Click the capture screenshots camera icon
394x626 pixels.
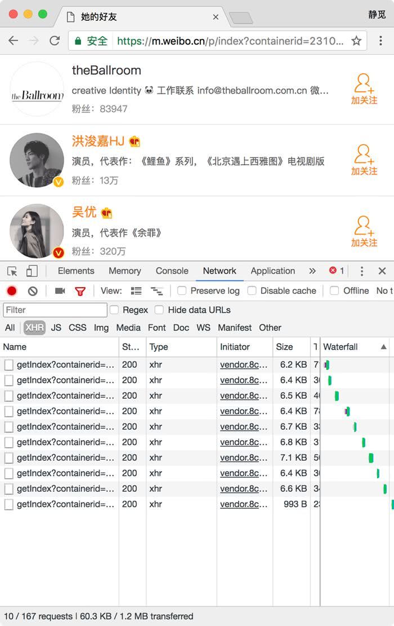coord(60,291)
